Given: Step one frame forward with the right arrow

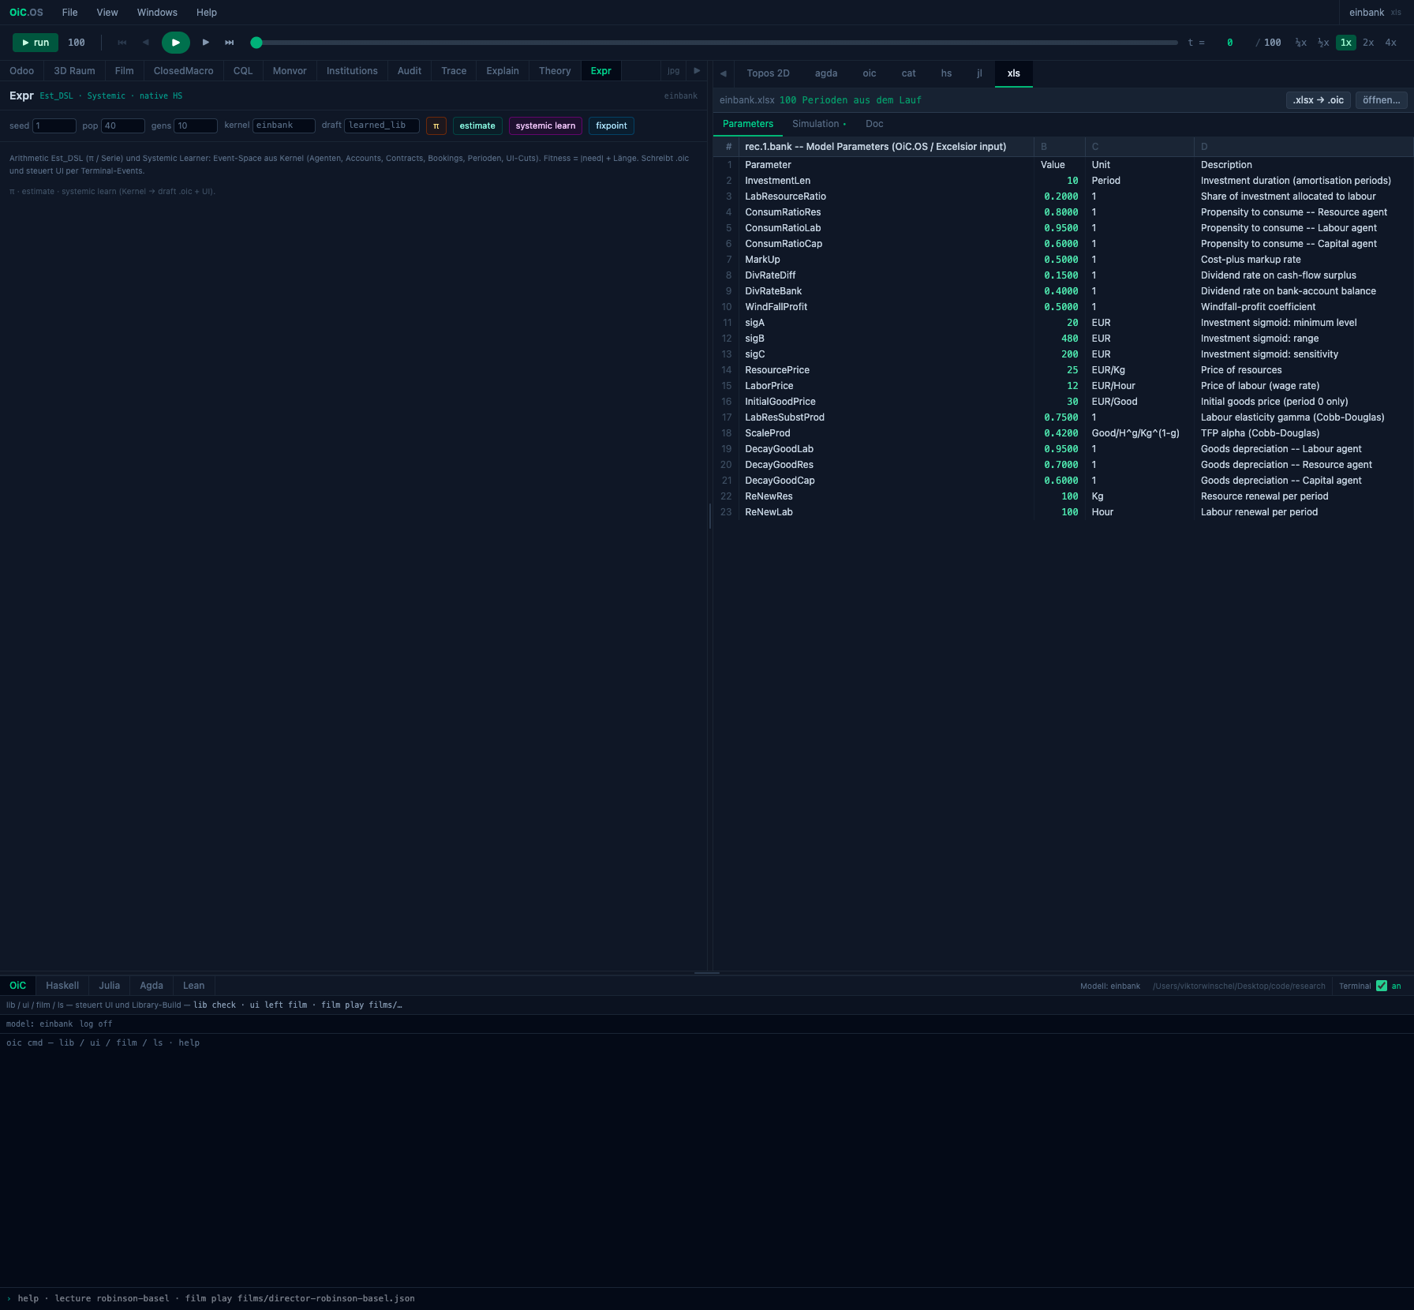Looking at the screenshot, I should coord(206,43).
